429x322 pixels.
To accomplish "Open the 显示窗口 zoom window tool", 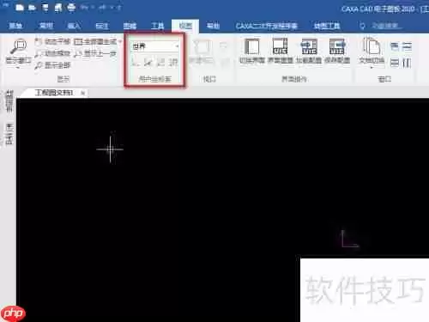I will [18, 52].
